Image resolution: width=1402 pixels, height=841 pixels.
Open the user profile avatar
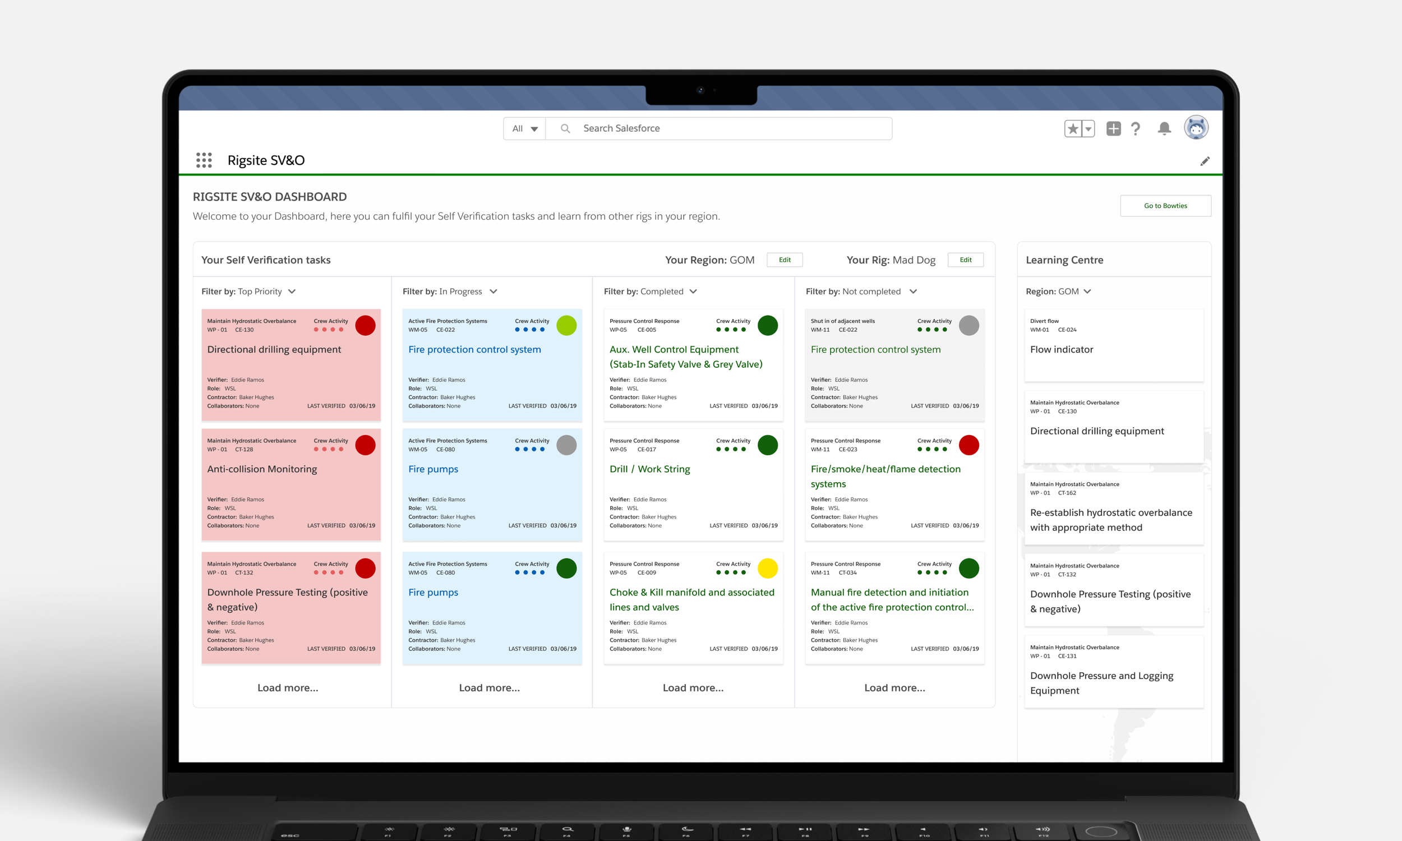tap(1196, 127)
